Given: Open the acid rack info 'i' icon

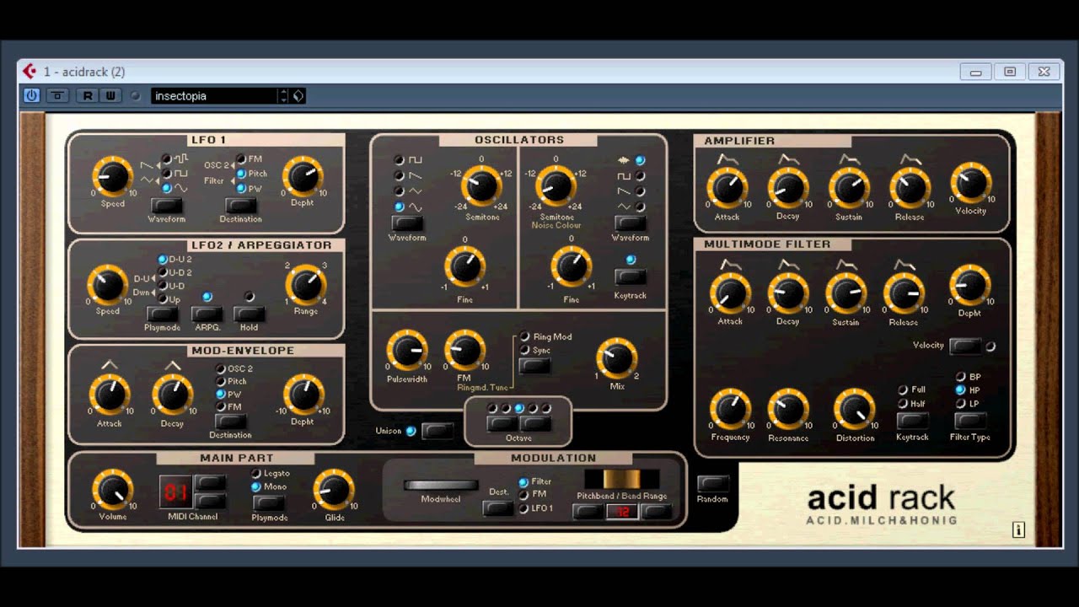Looking at the screenshot, I should pos(1018,529).
